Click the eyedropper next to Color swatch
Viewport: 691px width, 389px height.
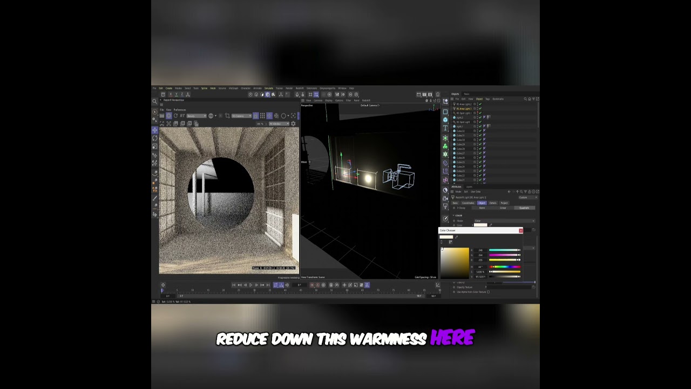point(491,225)
